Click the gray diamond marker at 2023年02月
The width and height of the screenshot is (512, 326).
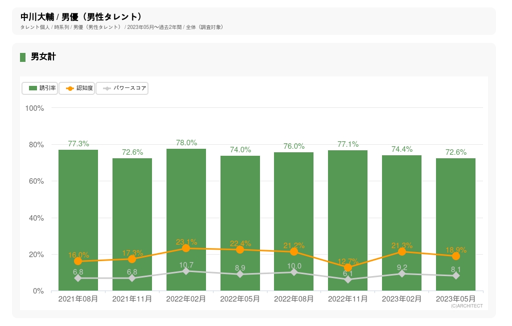(x=402, y=274)
